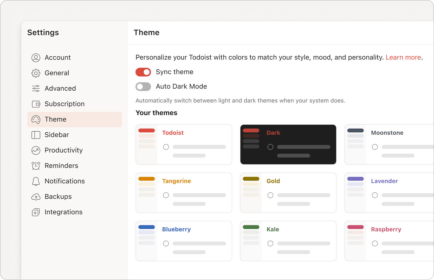
Task: Click the Integrations plus-box icon
Action: [x=36, y=212]
